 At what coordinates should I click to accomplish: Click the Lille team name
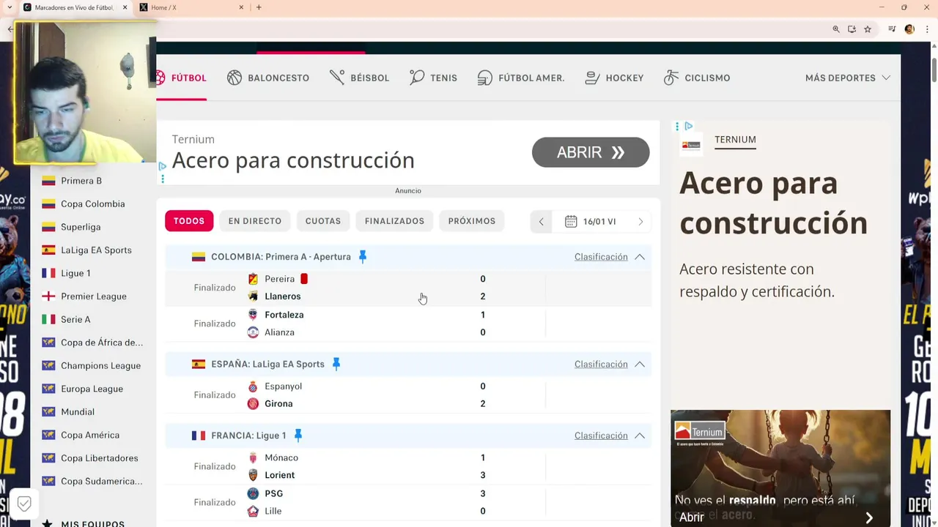coord(273,511)
